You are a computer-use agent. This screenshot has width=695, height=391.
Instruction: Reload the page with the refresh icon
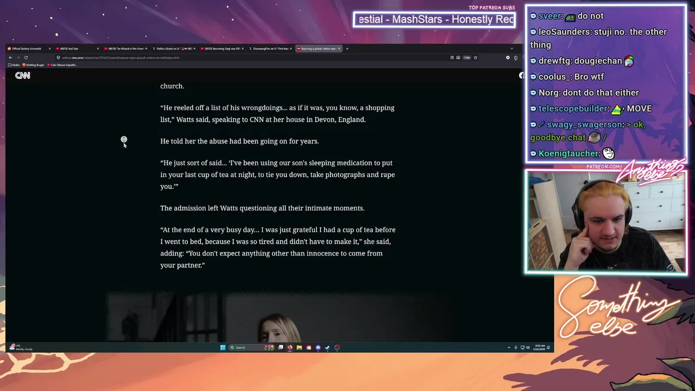point(26,58)
